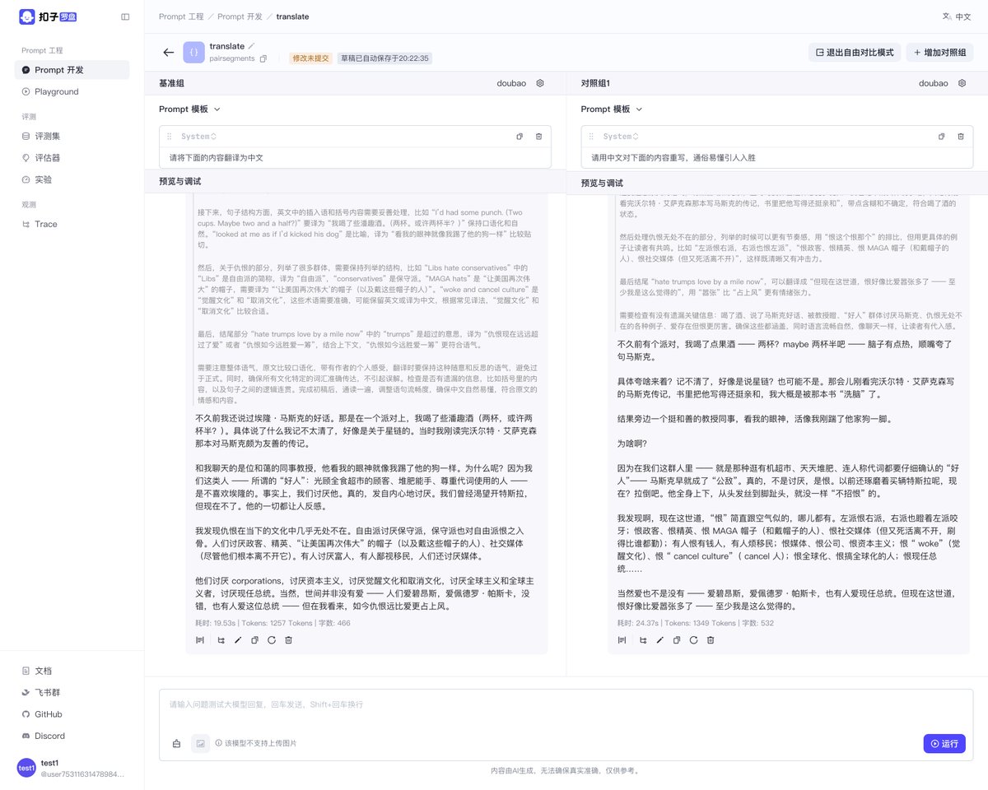This screenshot has width=988, height=790.
Task: Open the test1 user profile
Action: click(x=72, y=768)
